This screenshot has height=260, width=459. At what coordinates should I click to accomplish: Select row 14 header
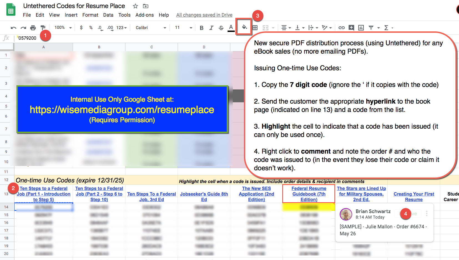click(6, 207)
